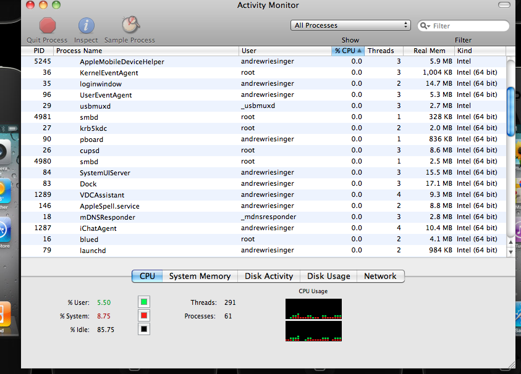
Task: Switch to the Network tab
Action: pos(381,276)
